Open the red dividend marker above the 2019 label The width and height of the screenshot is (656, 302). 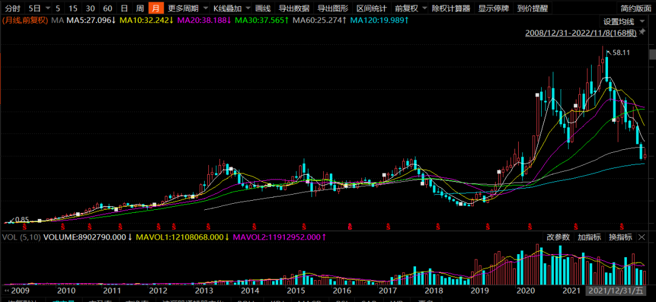click(x=487, y=226)
